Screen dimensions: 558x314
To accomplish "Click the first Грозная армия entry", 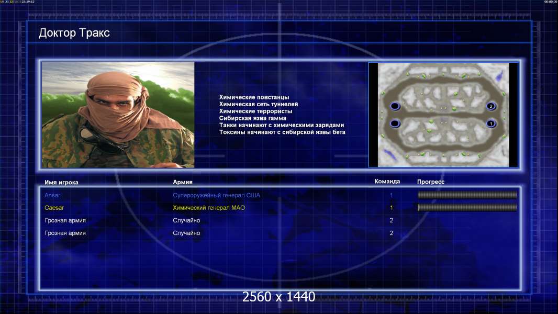I will tap(65, 220).
